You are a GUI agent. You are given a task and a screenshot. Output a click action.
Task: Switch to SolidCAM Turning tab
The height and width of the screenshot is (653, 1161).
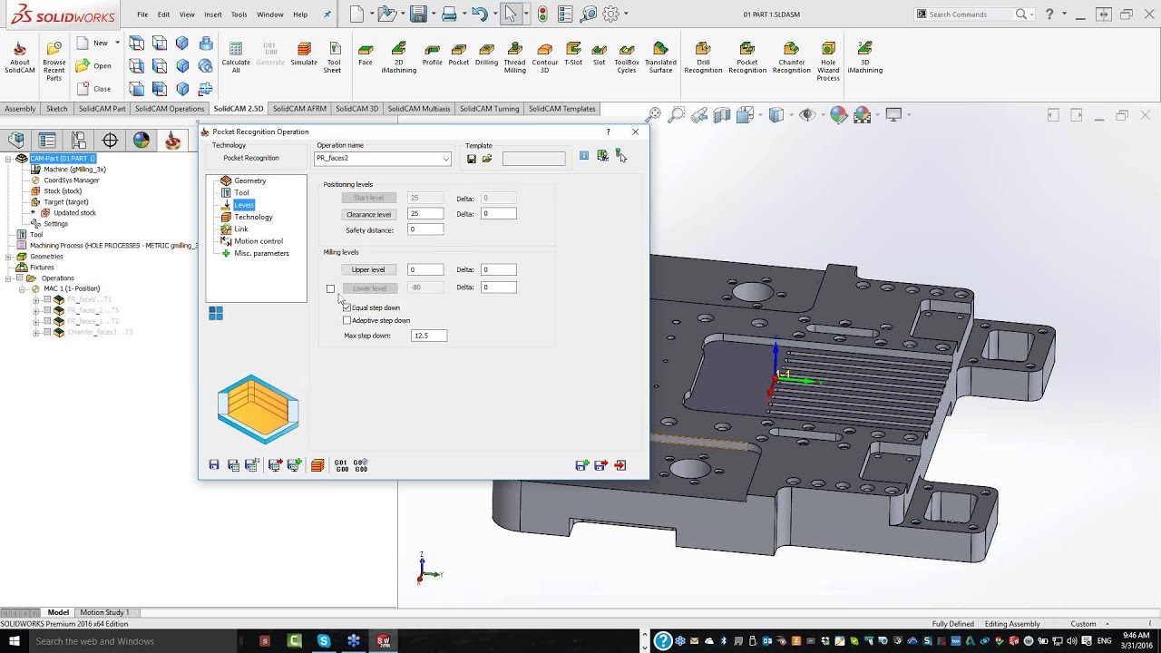(x=489, y=109)
